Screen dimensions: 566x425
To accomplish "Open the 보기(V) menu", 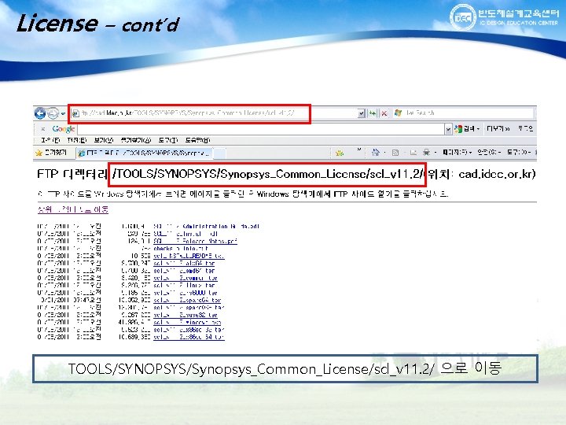I will pos(104,140).
